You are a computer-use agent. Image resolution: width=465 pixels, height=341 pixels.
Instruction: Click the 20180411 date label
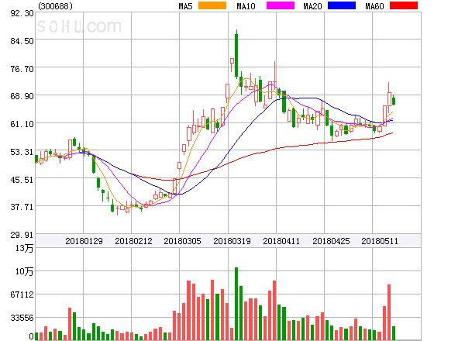[281, 241]
